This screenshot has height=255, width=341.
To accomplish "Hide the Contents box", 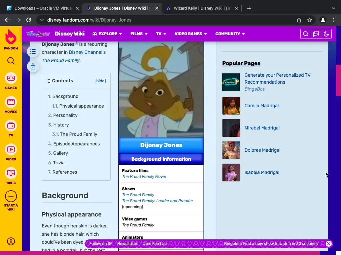I will tap(100, 81).
